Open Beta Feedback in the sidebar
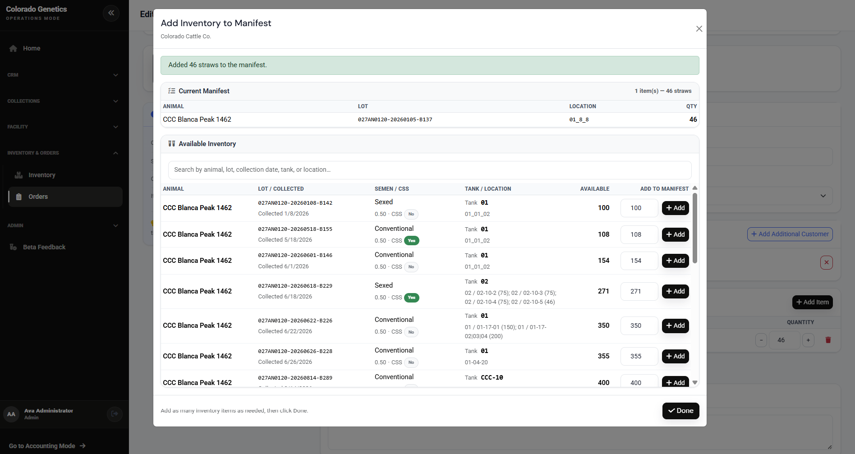This screenshot has width=855, height=454. (44, 247)
